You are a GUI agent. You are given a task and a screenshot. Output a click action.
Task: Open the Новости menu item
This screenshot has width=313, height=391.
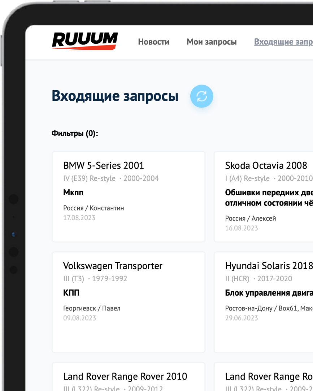pos(154,42)
